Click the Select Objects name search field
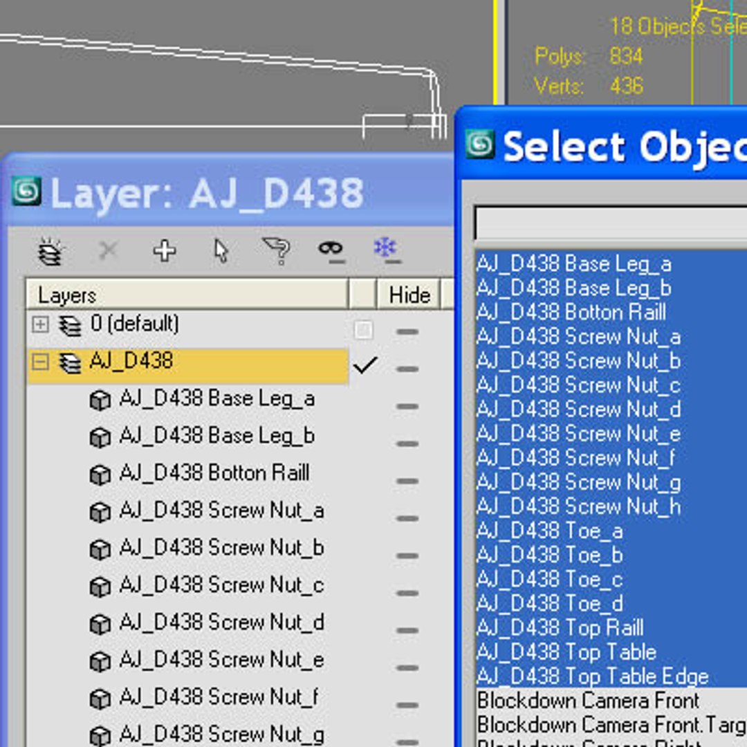 coord(611,223)
